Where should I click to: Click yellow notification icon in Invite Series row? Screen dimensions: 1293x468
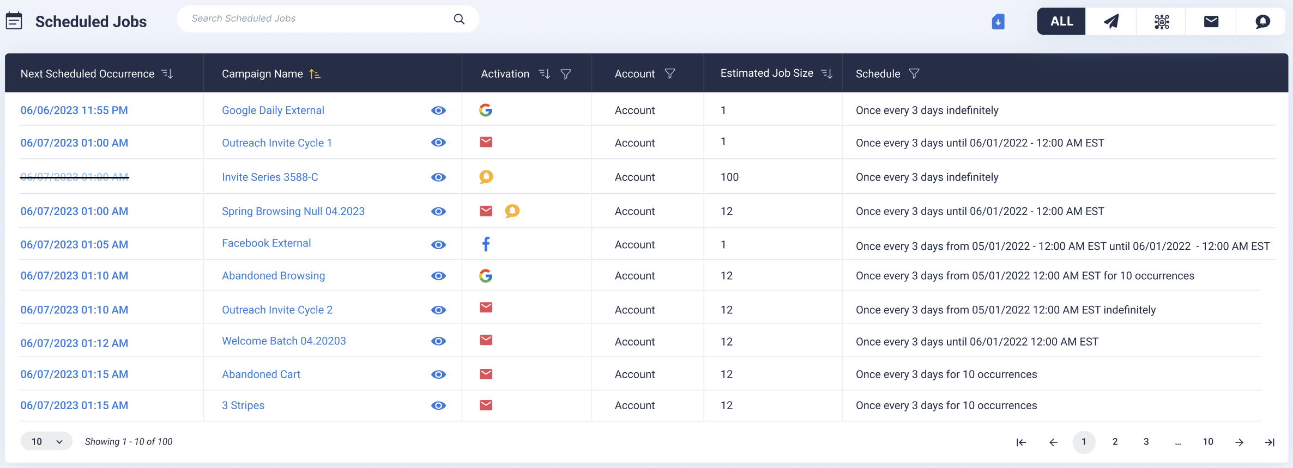pyautogui.click(x=486, y=177)
